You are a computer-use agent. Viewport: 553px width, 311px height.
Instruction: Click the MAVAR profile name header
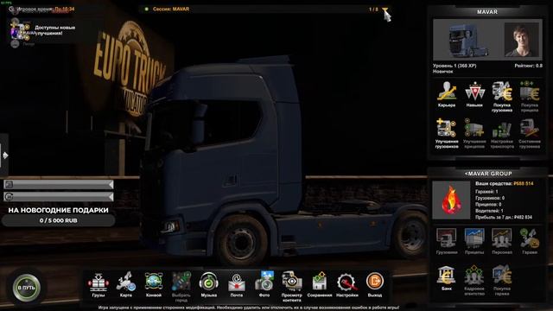(x=487, y=12)
